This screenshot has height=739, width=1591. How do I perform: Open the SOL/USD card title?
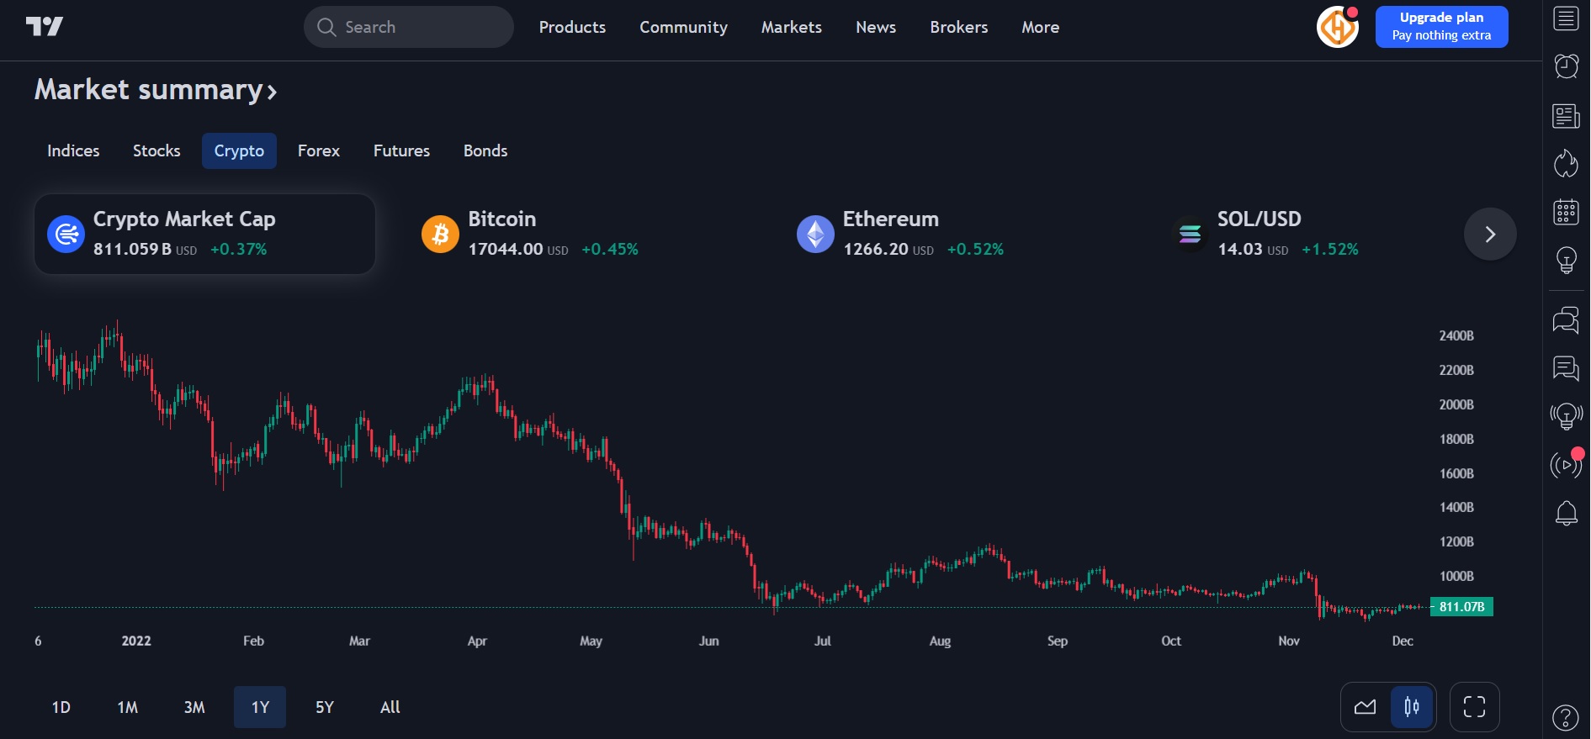(1259, 219)
